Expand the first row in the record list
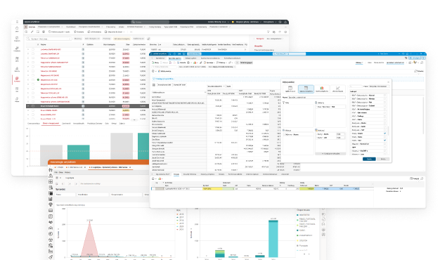Screen dimensions: 440x260 28,49
